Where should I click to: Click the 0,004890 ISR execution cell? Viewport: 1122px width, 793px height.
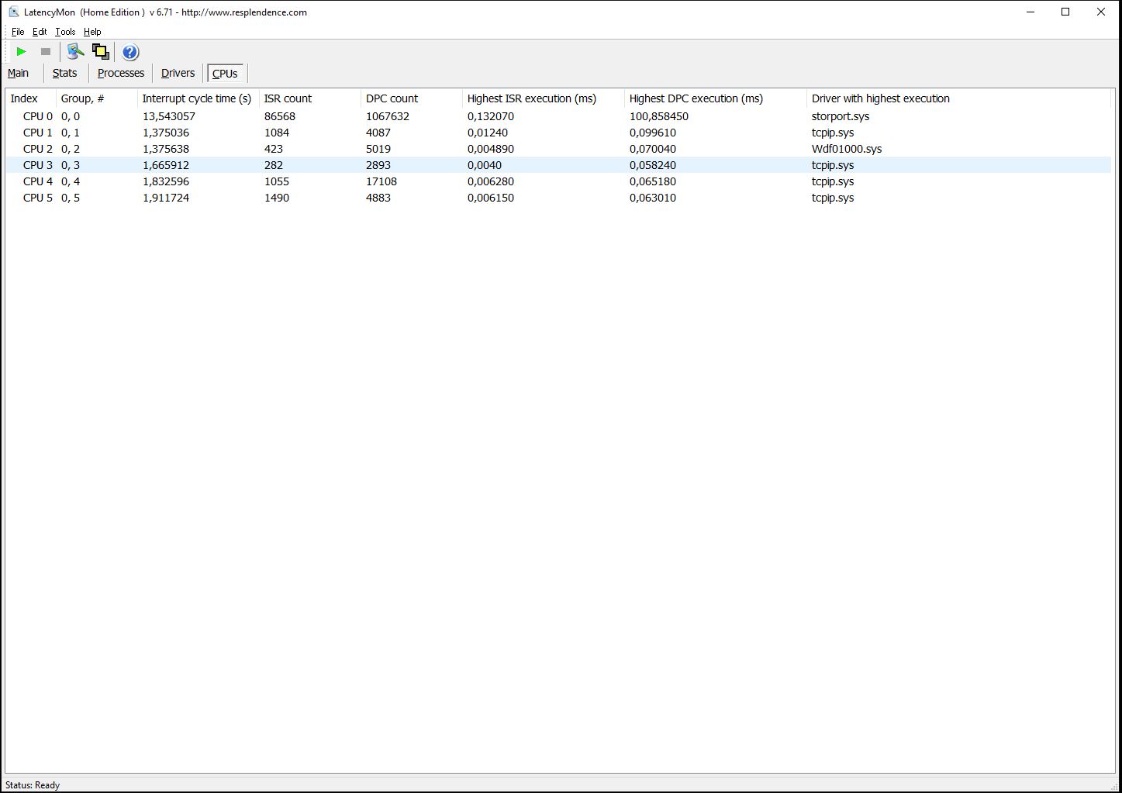491,149
